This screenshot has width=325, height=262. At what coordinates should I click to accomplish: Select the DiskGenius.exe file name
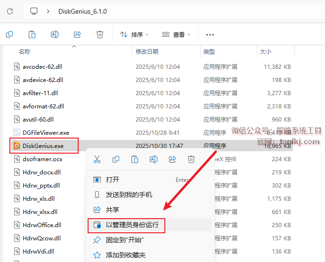[43, 146]
